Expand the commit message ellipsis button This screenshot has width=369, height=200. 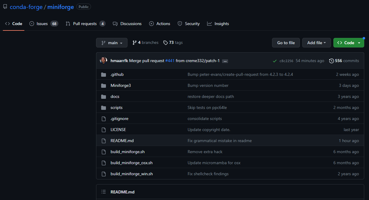point(225,61)
